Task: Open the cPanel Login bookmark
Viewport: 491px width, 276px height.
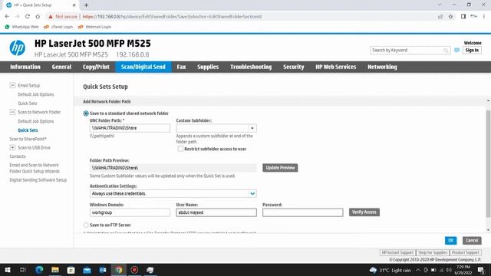Action: coord(58,27)
